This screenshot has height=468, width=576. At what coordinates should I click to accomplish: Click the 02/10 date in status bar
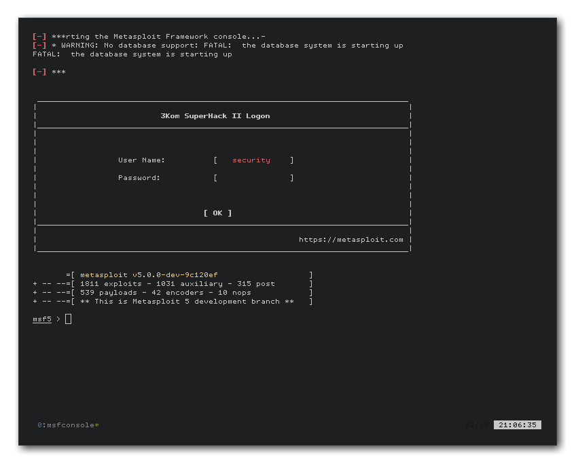pyautogui.click(x=477, y=425)
